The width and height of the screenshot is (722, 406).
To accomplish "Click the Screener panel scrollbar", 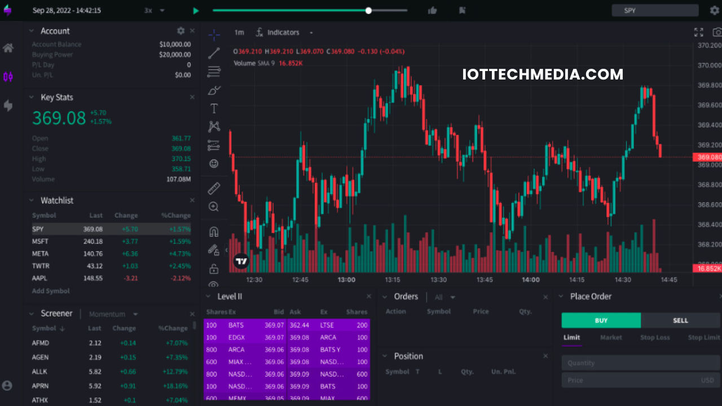I will click(x=195, y=325).
